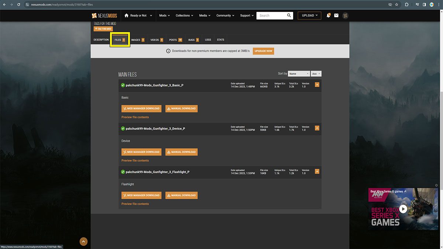Expand the Ready or Not game dropdown
443x249 pixels.
pyautogui.click(x=138, y=15)
